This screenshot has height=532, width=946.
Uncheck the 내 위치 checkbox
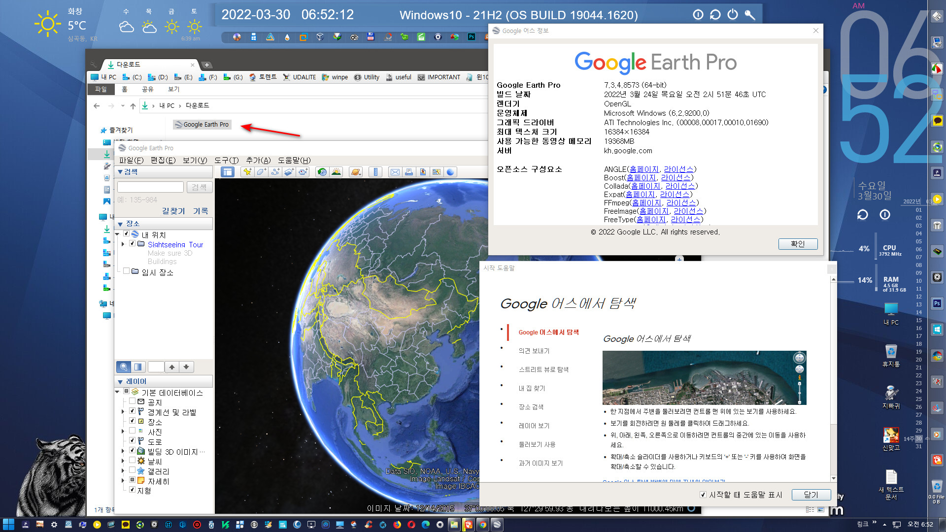click(x=127, y=234)
